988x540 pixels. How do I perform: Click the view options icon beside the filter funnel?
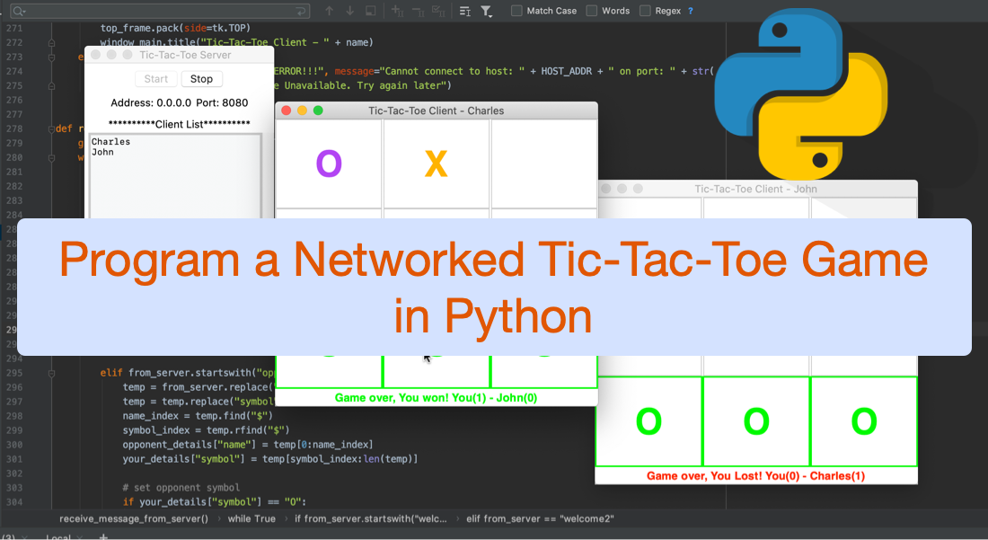(463, 10)
